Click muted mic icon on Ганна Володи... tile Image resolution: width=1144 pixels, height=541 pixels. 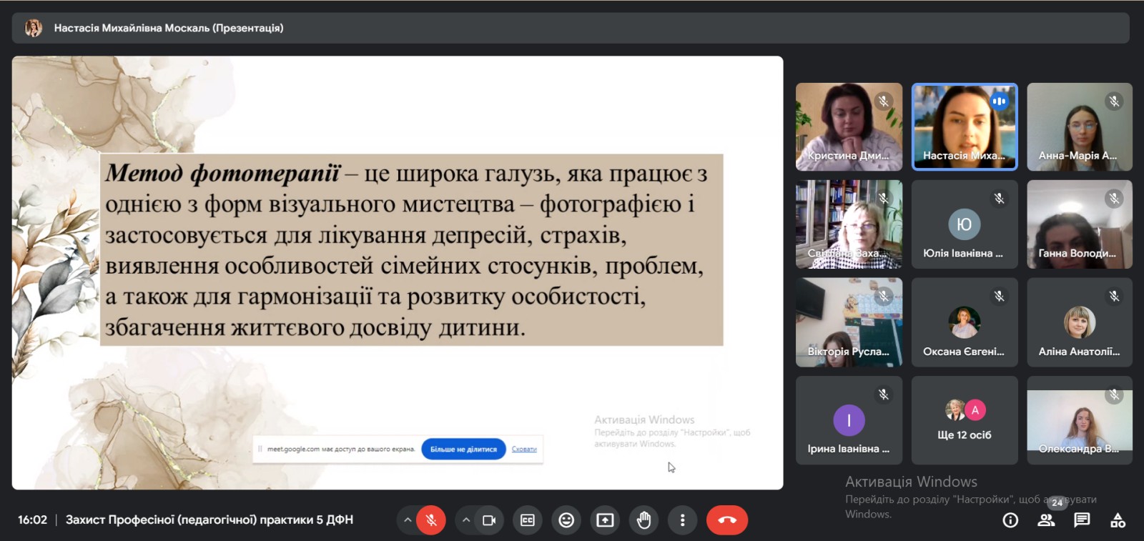pyautogui.click(x=1114, y=198)
